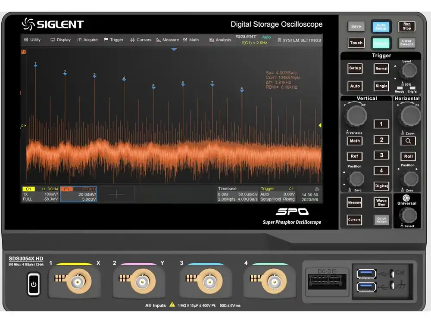Viewport: 431px width, 323px height.
Task: Toggle channel 1 button
Action: pyautogui.click(x=381, y=124)
